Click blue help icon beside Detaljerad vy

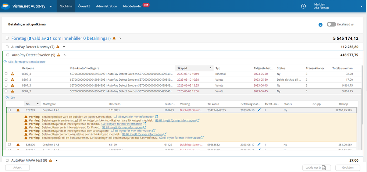point(320,25)
